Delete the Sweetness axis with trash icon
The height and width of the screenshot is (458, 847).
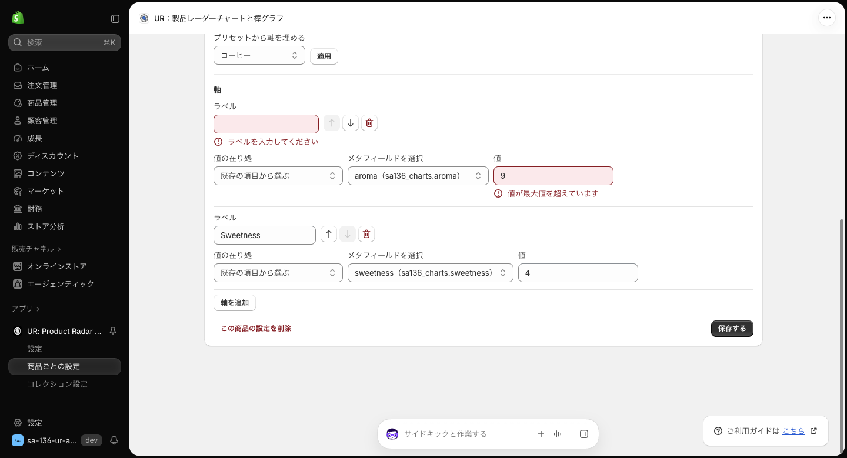pos(366,234)
